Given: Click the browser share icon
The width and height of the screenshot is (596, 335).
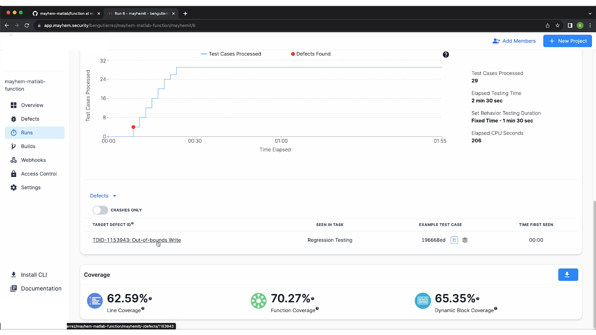Looking at the screenshot, I should [548, 25].
